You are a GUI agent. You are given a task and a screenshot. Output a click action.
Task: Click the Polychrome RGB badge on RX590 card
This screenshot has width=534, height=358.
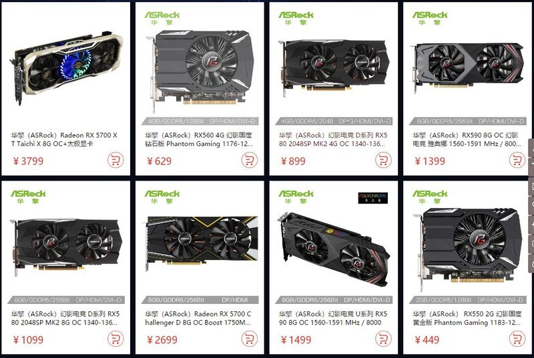pyautogui.click(x=373, y=198)
